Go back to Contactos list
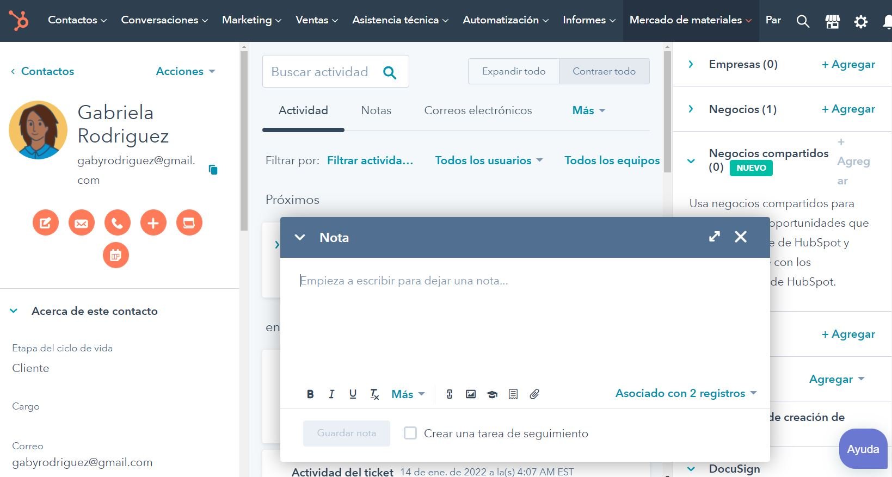Viewport: 892px width, 477px height. pyautogui.click(x=42, y=71)
